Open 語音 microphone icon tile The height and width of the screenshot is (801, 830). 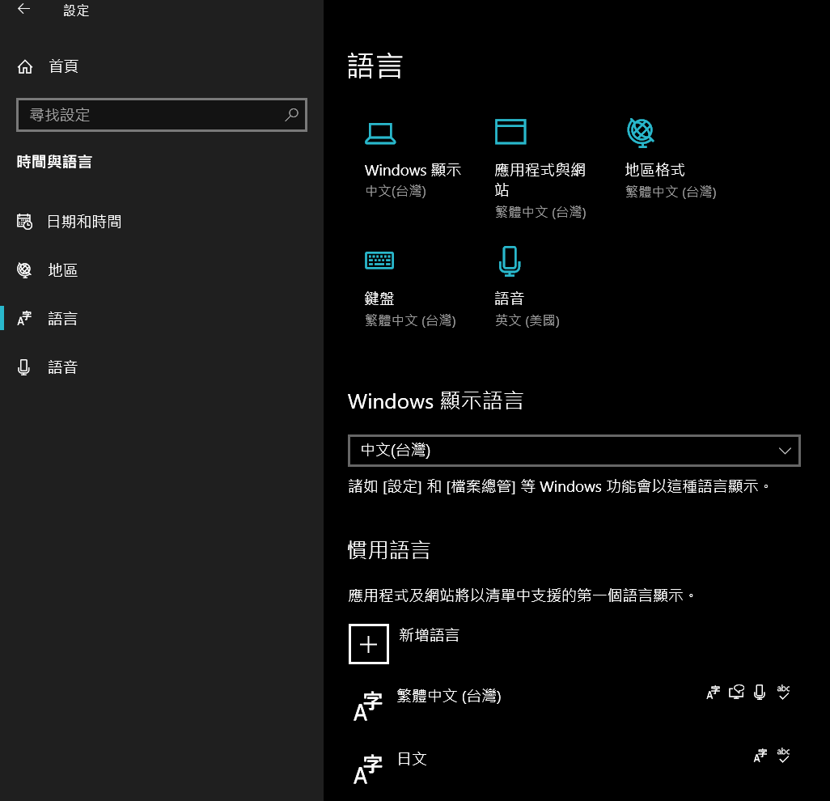pos(510,261)
